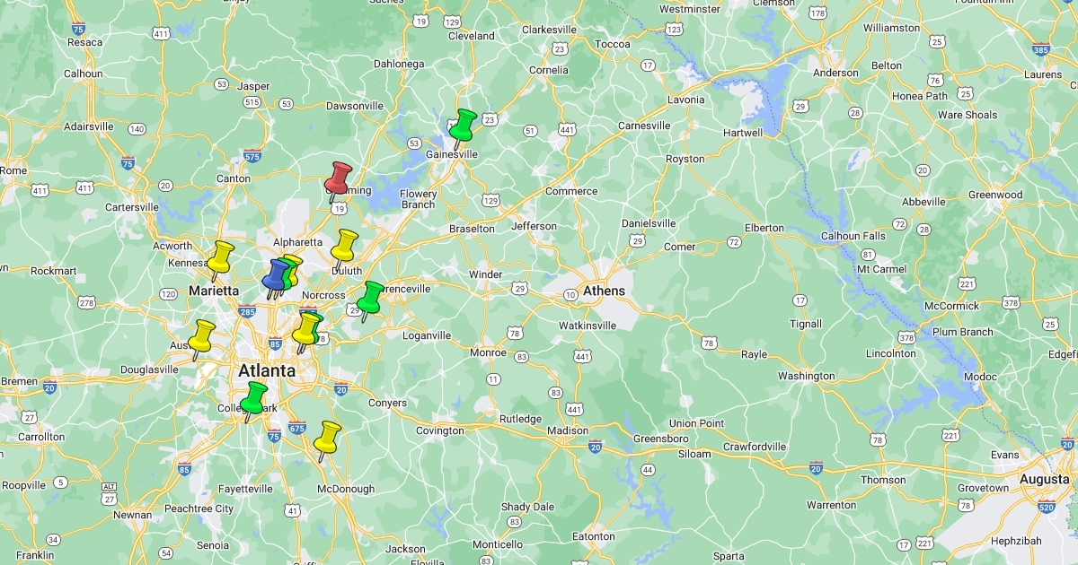Click the Washington label
Viewport: 1078px width, 565px height.
[806, 376]
